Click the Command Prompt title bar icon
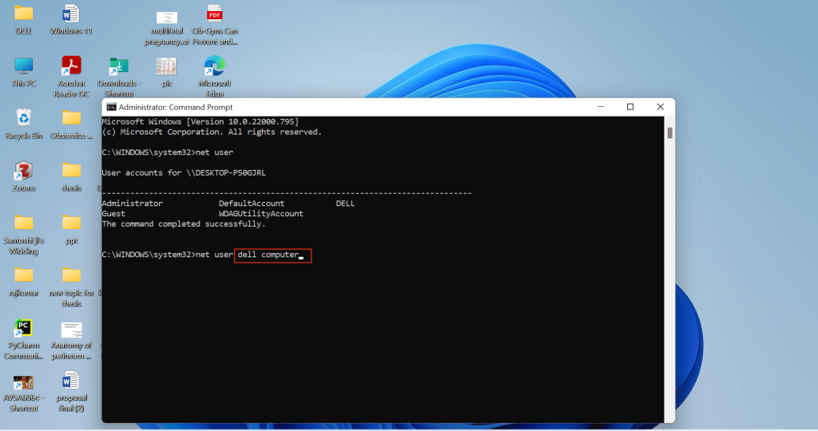This screenshot has height=431, width=818. pyautogui.click(x=111, y=107)
